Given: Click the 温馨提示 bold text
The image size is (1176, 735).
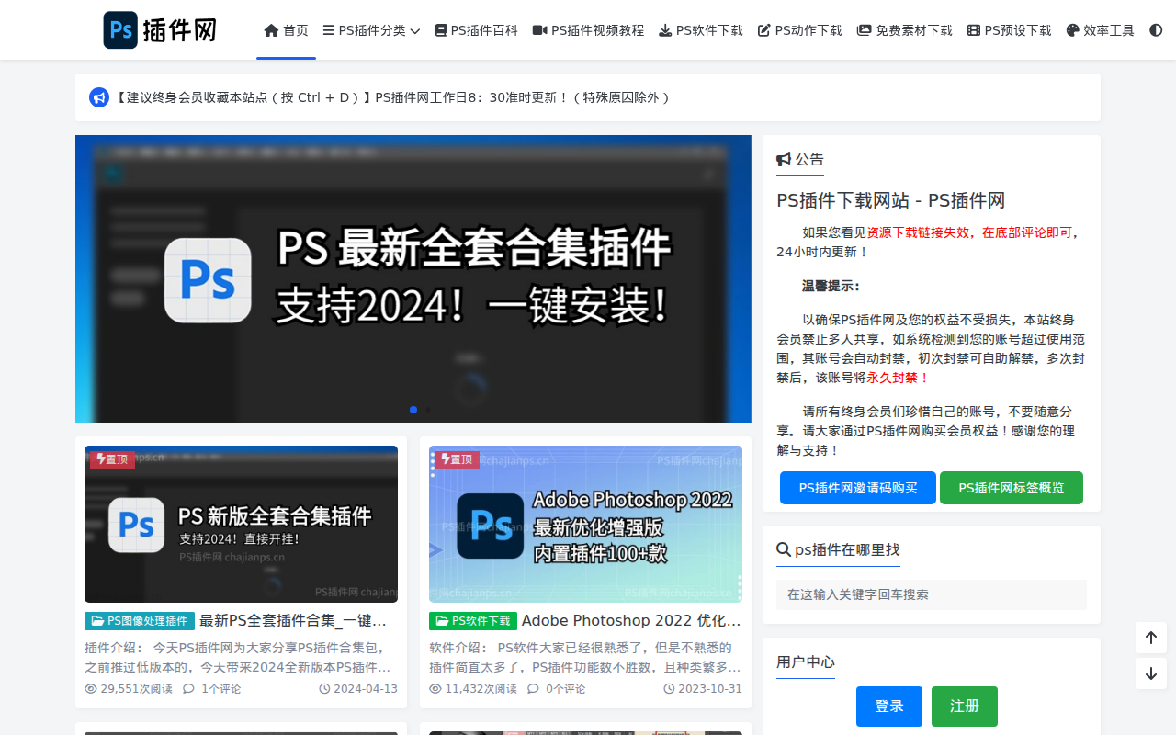Looking at the screenshot, I should pos(831,286).
